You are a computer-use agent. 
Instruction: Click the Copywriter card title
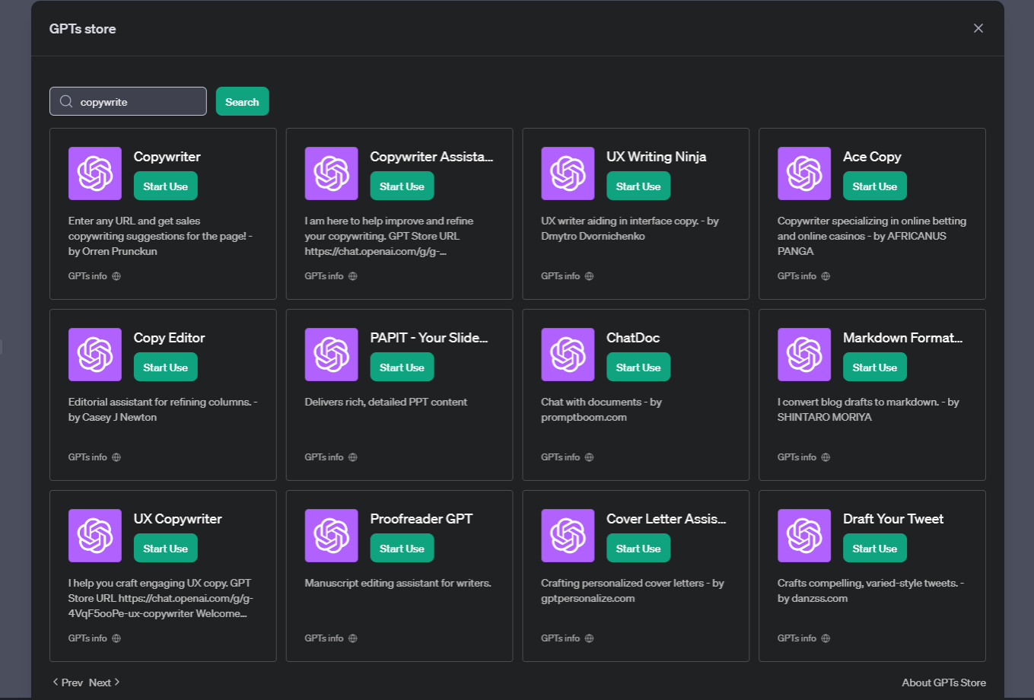(167, 157)
